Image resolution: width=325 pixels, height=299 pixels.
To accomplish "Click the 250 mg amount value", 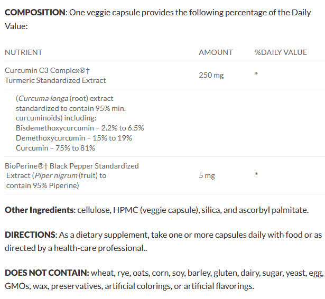I will 211,75.
